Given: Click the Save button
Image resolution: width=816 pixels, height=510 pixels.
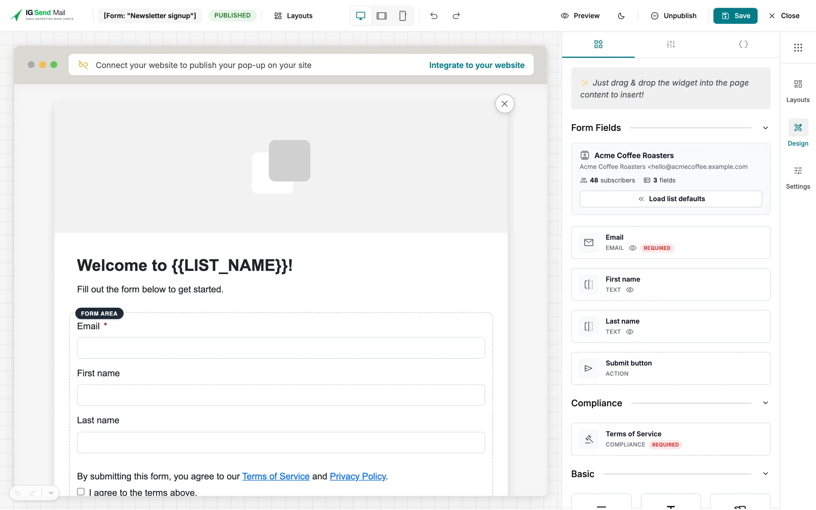Looking at the screenshot, I should pyautogui.click(x=735, y=16).
